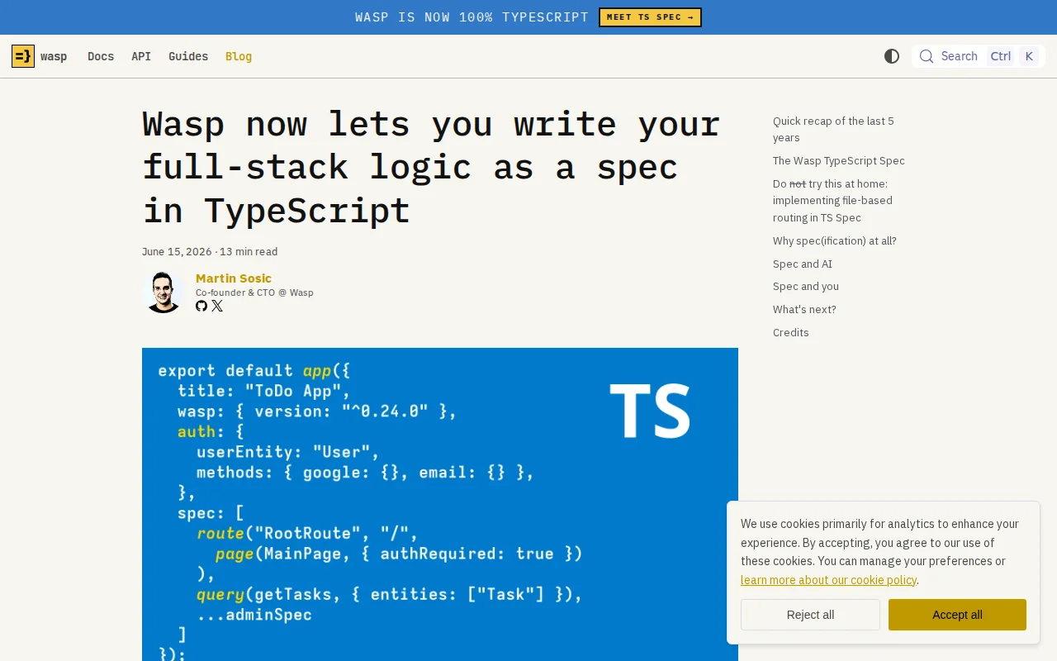Image resolution: width=1057 pixels, height=661 pixels.
Task: Jump to 'The Wasp TypeScript Spec' section
Action: 839,160
